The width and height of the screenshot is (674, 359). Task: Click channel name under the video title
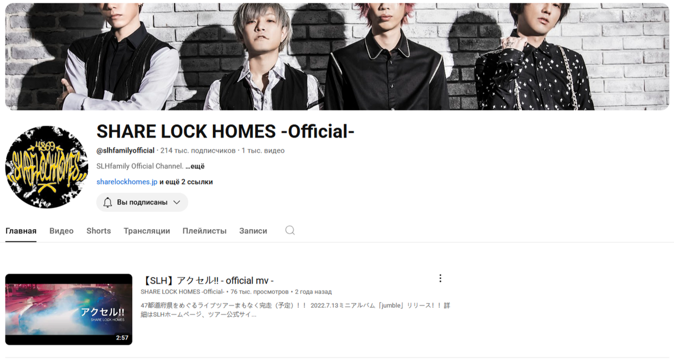pos(183,292)
